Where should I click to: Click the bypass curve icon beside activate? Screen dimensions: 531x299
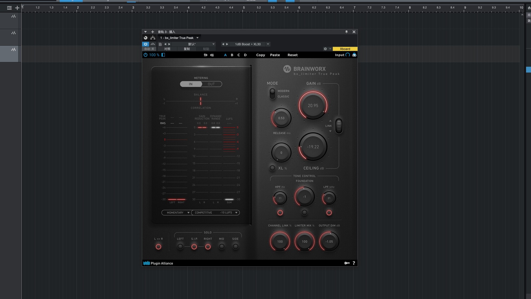[x=153, y=44]
